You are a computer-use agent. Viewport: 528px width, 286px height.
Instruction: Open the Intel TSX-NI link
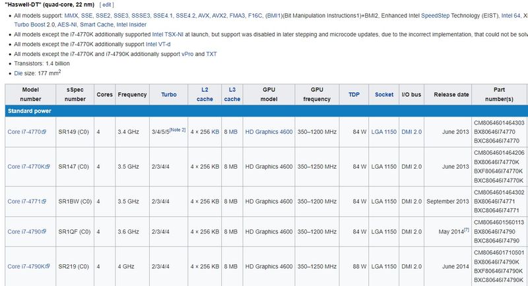[168, 34]
